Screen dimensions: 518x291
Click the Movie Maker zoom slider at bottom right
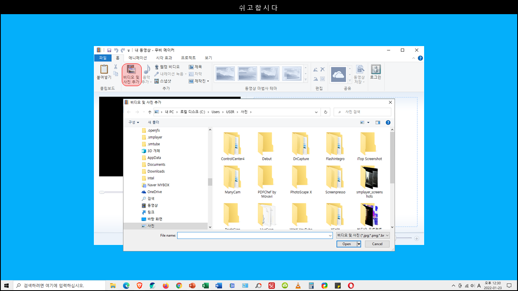pyautogui.click(x=404, y=238)
